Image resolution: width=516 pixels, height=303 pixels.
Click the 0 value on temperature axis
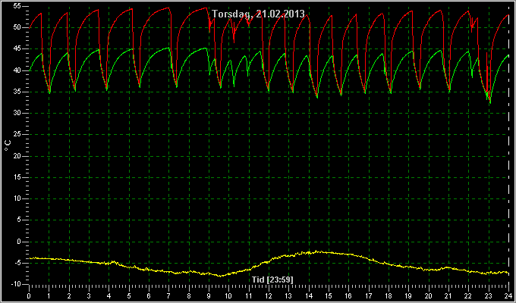(x=19, y=242)
